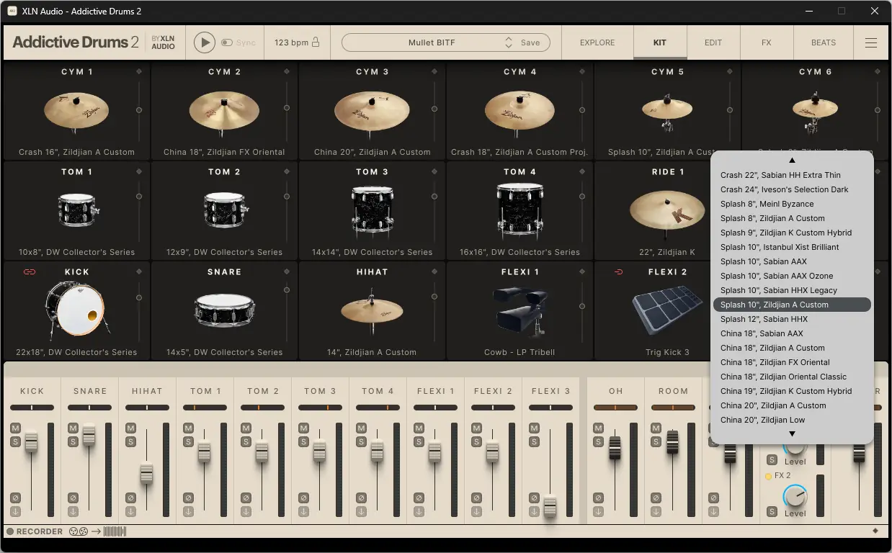892x553 pixels.
Task: Click the tempo lock icon beside 123 bpm
Action: click(316, 42)
